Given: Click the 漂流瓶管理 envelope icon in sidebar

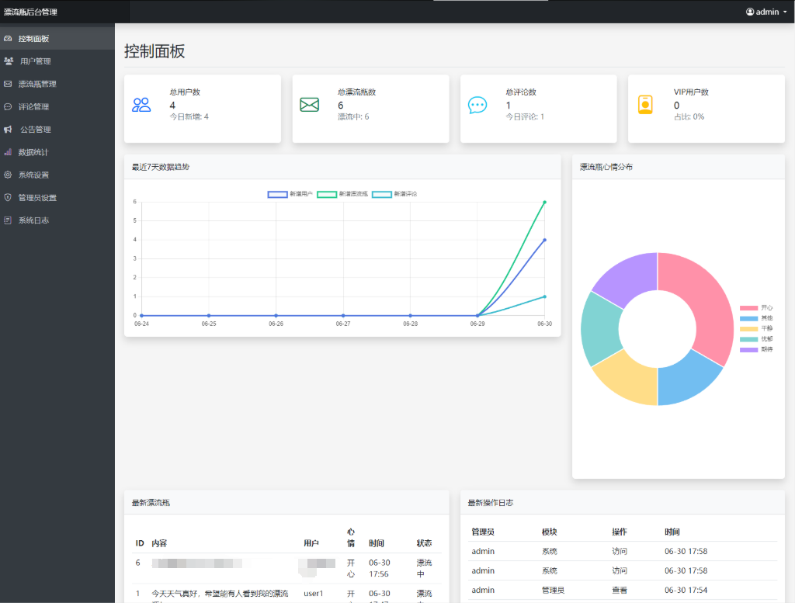Looking at the screenshot, I should click(8, 84).
